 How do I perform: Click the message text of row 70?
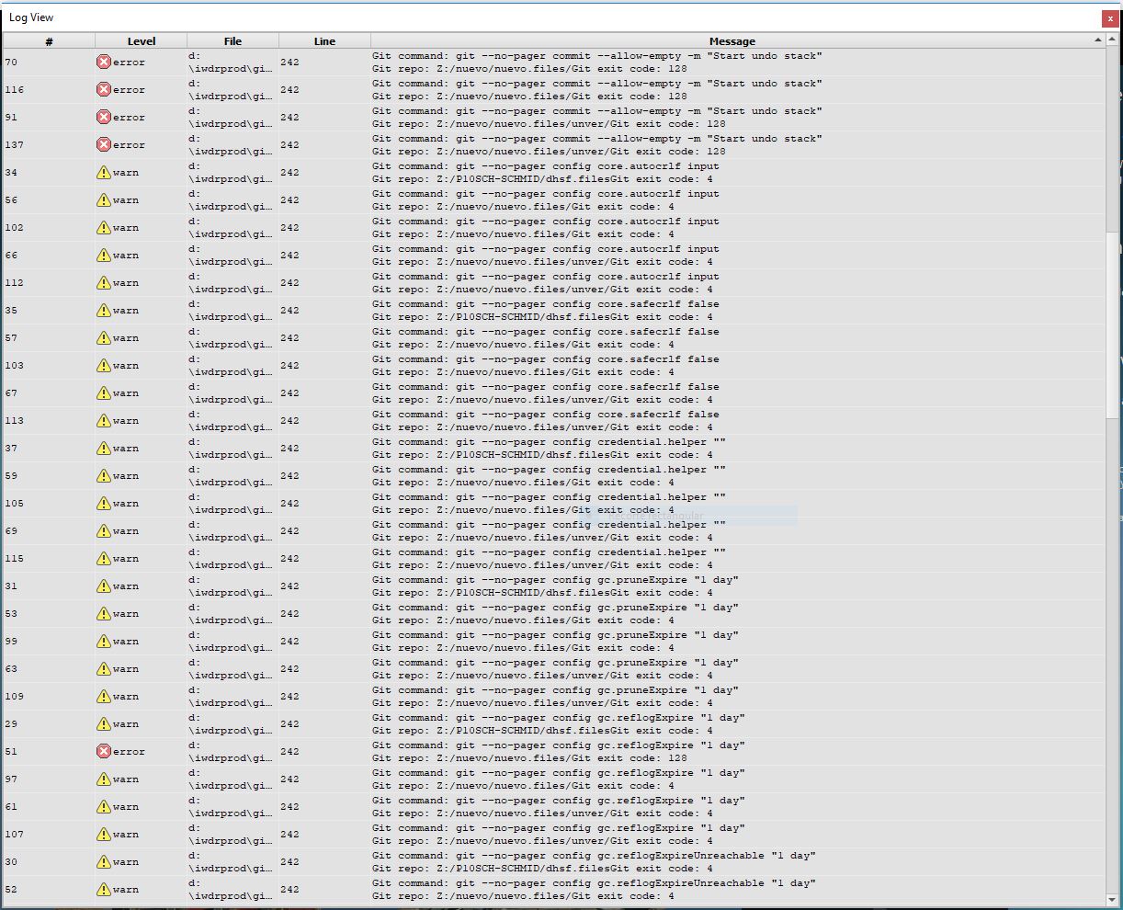point(597,63)
